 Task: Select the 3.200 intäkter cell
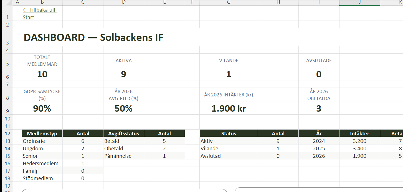pyautogui.click(x=359, y=141)
